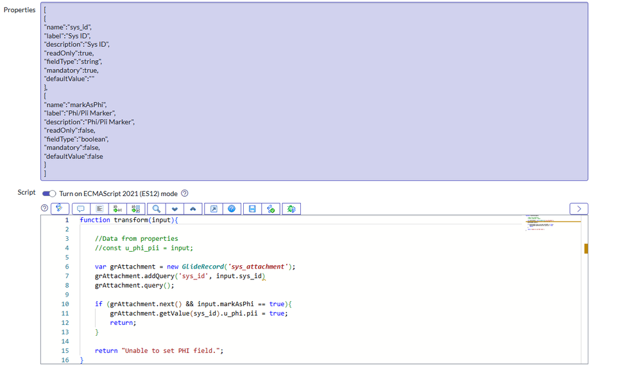Click the comment //Data from properties

tap(137, 238)
